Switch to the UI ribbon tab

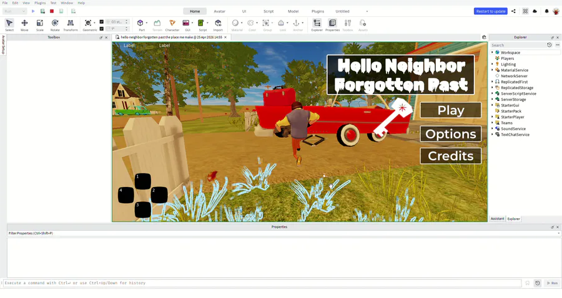tap(244, 11)
